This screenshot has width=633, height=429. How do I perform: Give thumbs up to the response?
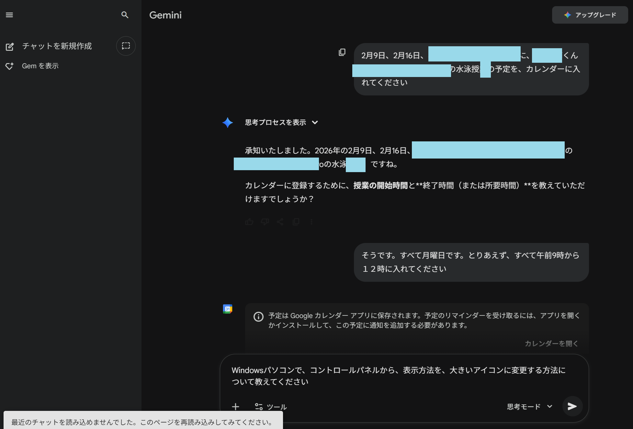click(x=249, y=222)
